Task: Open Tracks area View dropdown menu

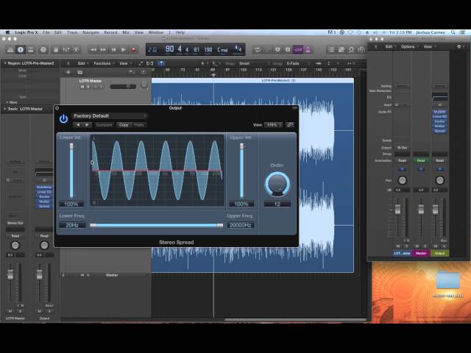Action: (x=125, y=63)
